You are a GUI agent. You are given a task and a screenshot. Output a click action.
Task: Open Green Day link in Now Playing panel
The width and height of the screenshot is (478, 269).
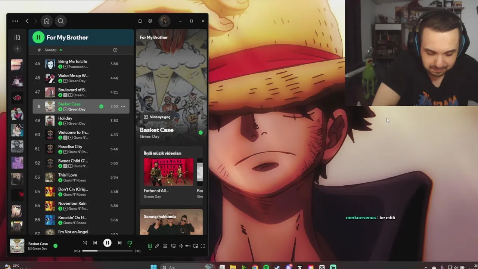coord(149,137)
